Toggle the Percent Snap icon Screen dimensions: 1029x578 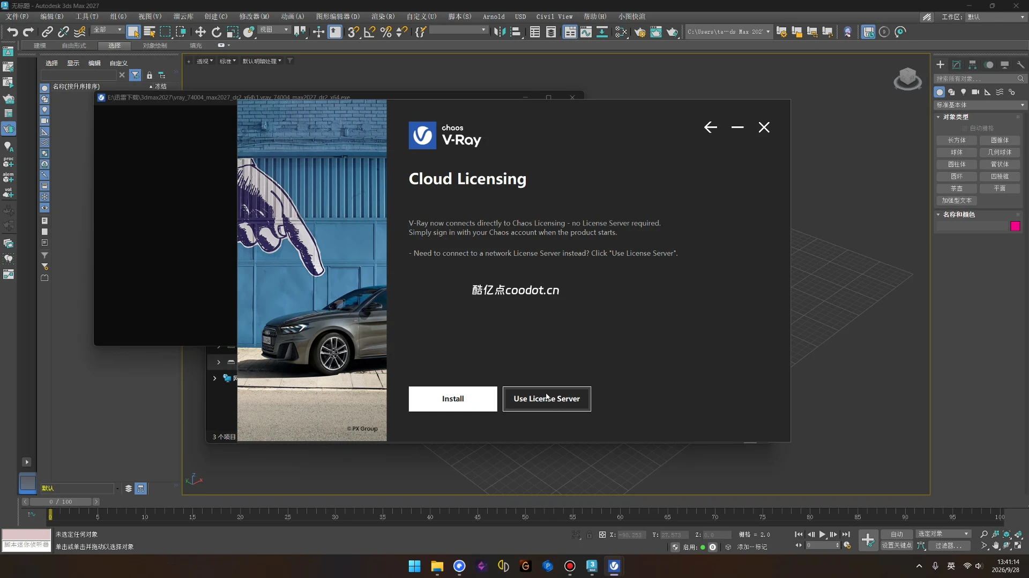(386, 32)
